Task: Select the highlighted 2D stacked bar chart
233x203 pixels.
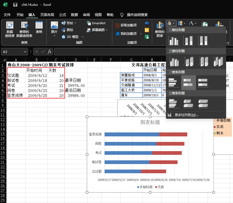Action: click(x=189, y=83)
